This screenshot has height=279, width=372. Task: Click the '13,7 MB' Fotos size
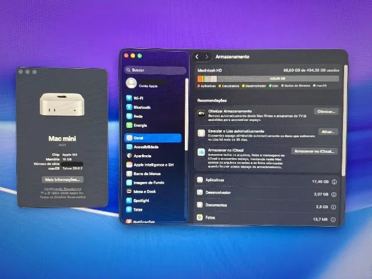320,219
